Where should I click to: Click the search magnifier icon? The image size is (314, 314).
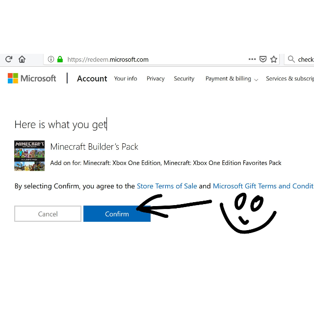tap(291, 59)
